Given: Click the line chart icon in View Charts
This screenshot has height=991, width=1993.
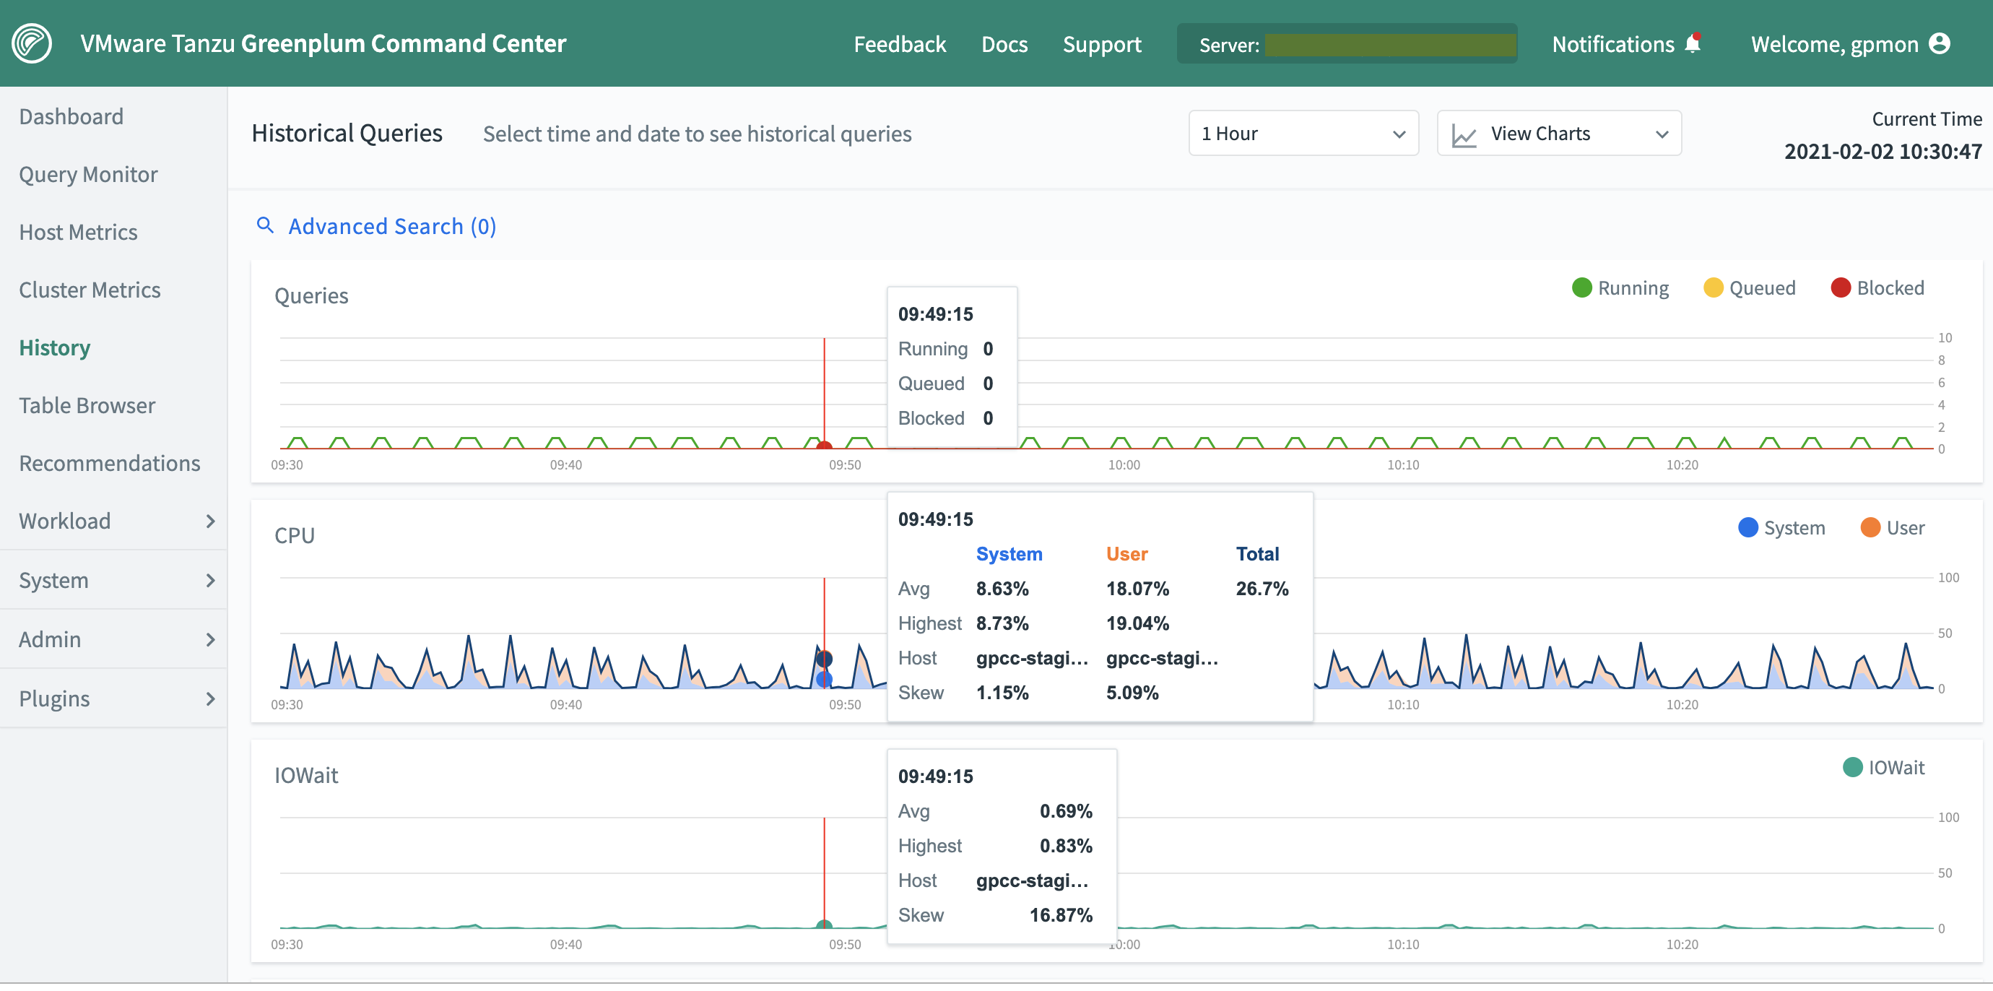Looking at the screenshot, I should [1464, 134].
